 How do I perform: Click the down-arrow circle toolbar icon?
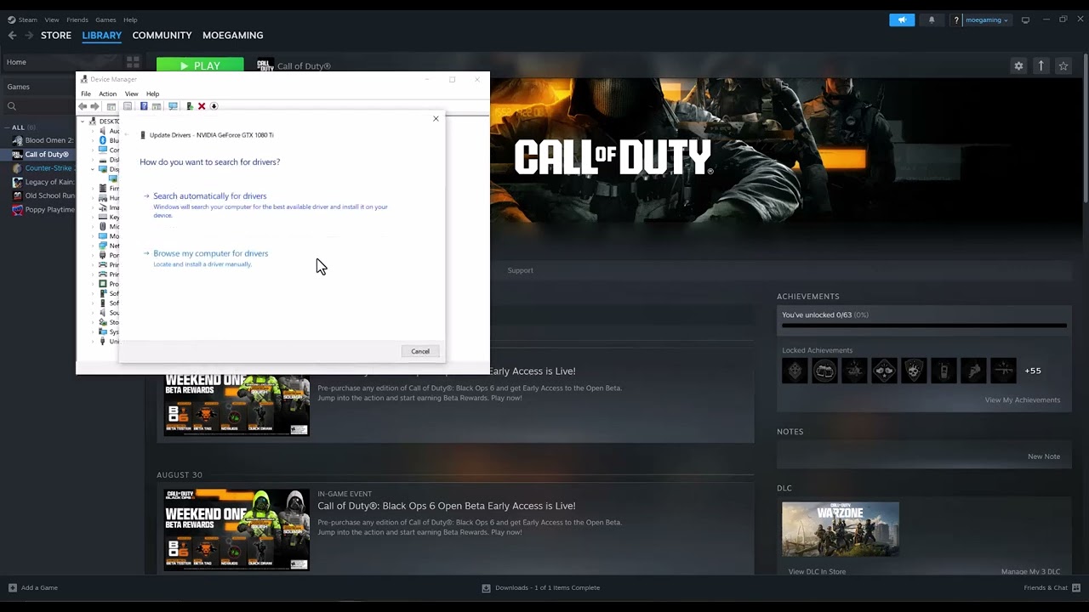(x=214, y=106)
